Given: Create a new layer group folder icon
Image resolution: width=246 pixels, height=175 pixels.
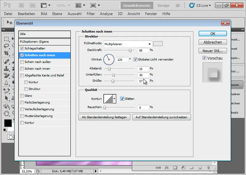Looking at the screenshot, I should 191,168.
